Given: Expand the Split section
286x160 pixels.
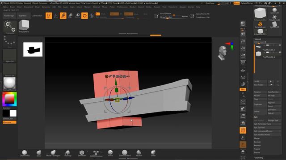Looking at the screenshot, I should click(x=256, y=117).
